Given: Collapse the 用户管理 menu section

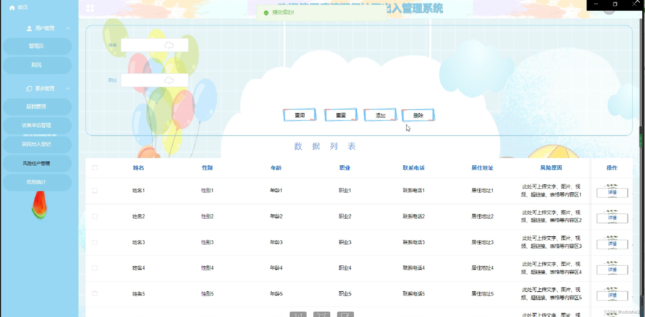Looking at the screenshot, I should (x=68, y=28).
